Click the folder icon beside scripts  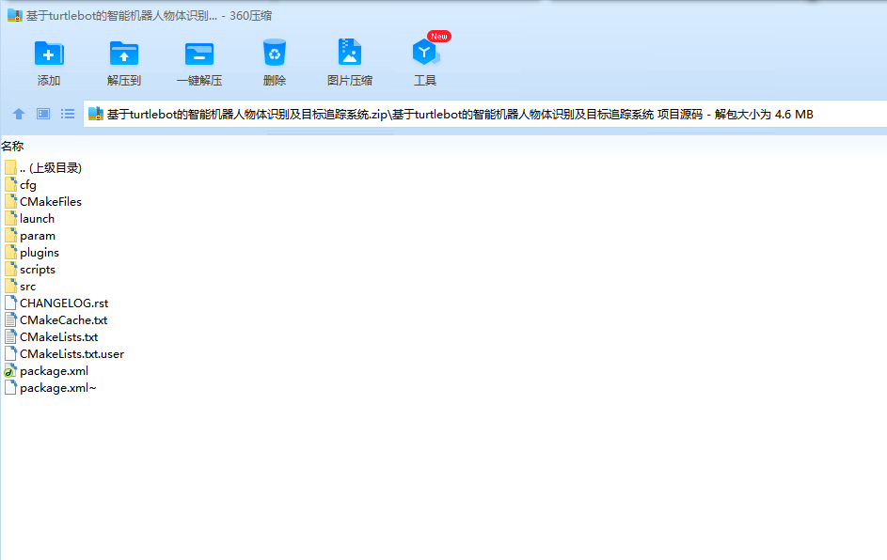click(x=10, y=269)
